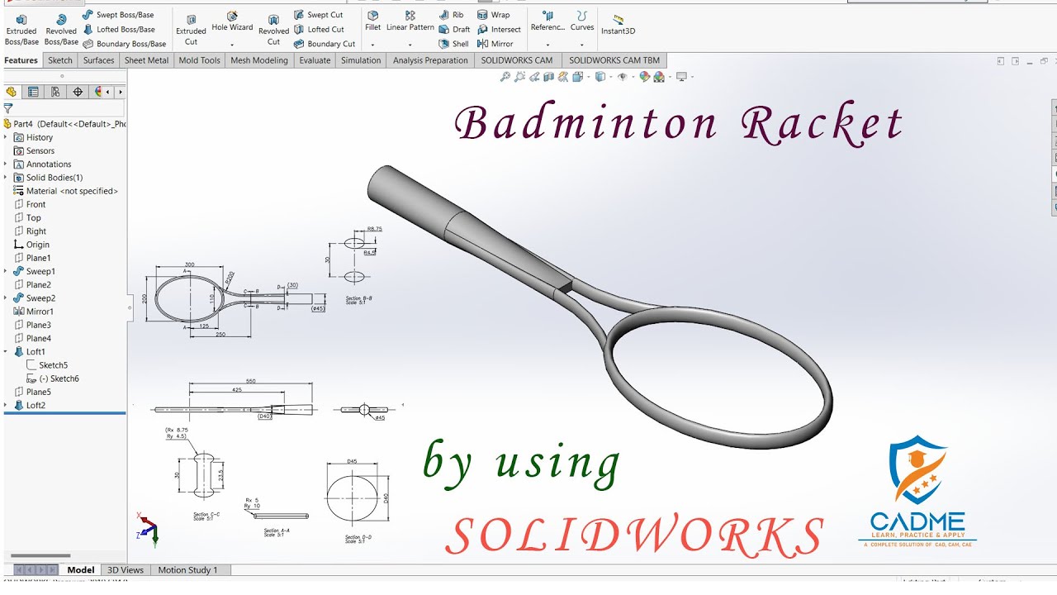Open the Fillet dropdown arrow
Viewport: 1057px width, 595px height.
point(373,45)
